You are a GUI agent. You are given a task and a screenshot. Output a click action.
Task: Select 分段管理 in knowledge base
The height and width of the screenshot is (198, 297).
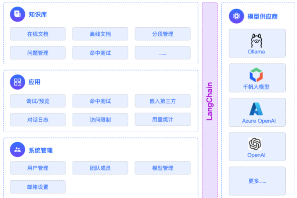(x=162, y=34)
